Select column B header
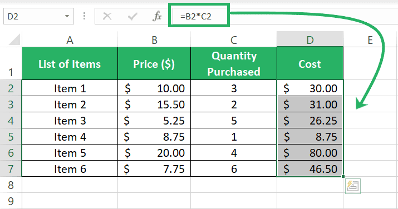This screenshot has width=398, height=209. pos(154,40)
